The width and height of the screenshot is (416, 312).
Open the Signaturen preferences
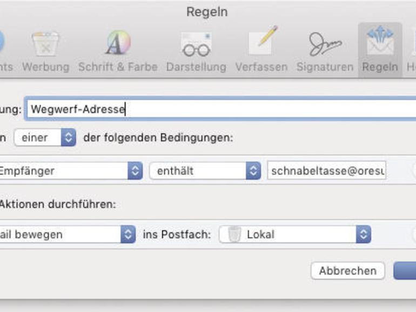324,52
